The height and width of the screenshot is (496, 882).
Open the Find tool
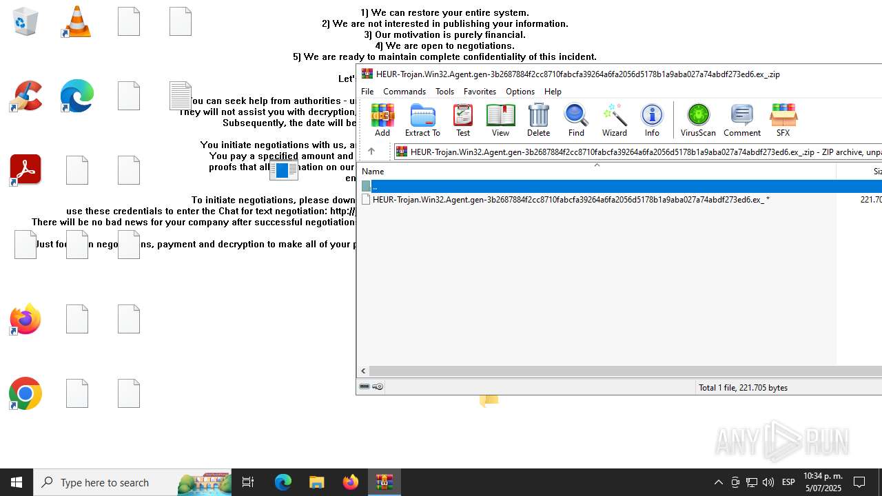click(x=576, y=120)
